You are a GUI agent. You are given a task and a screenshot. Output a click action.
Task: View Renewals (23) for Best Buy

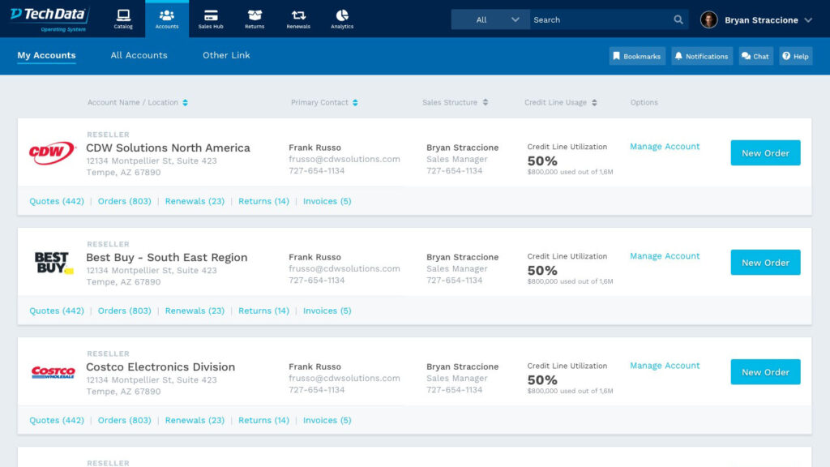[195, 311]
